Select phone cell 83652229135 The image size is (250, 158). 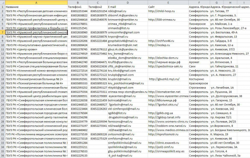[x=78, y=155]
